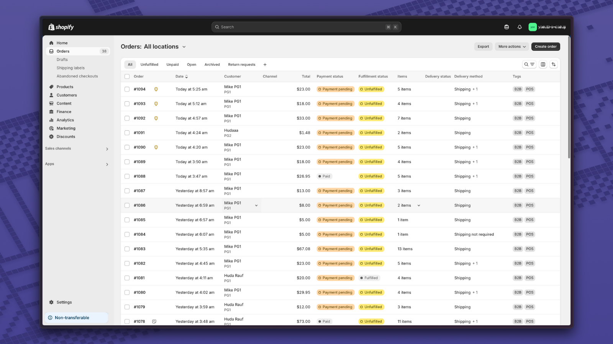Image resolution: width=613 pixels, height=344 pixels.
Task: Click the risk warning icon on order #1094
Action: click(x=156, y=89)
